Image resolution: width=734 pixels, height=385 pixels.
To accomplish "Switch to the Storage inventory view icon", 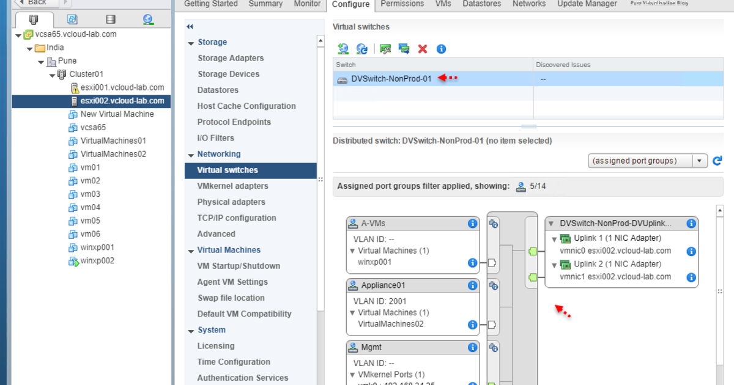I will pos(110,20).
